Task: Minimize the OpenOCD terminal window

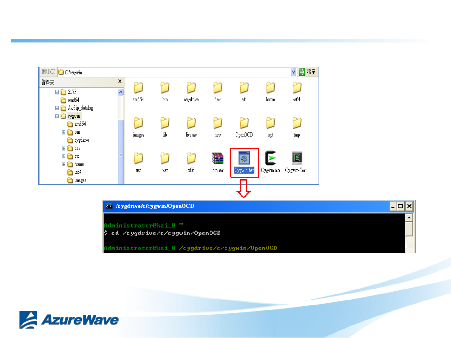Action: [393, 206]
